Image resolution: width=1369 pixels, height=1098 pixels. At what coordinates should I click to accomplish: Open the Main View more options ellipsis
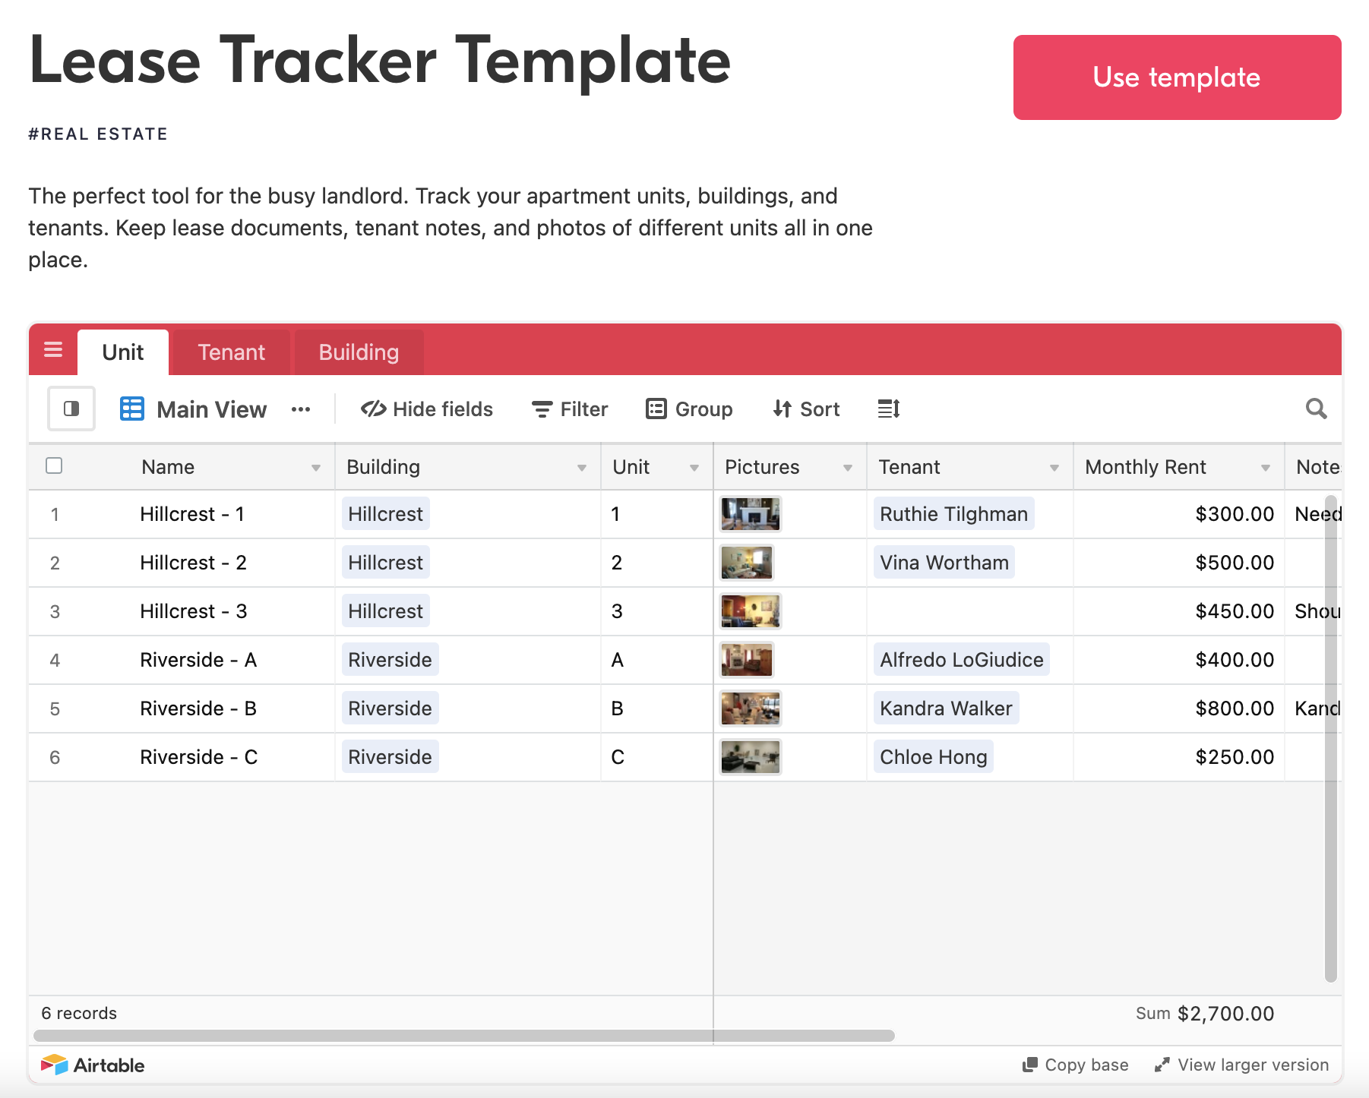point(301,409)
